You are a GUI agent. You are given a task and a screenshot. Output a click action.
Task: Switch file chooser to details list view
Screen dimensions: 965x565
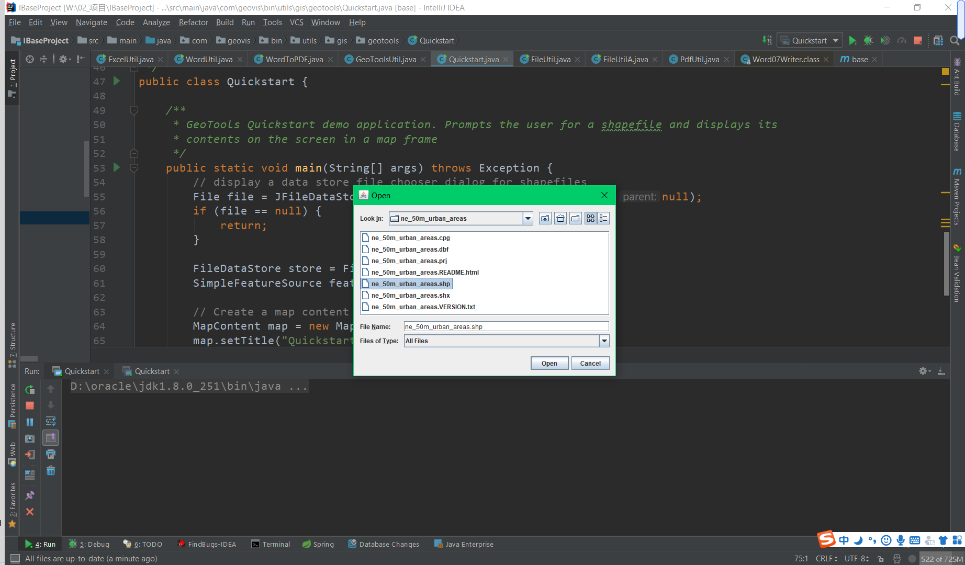603,218
